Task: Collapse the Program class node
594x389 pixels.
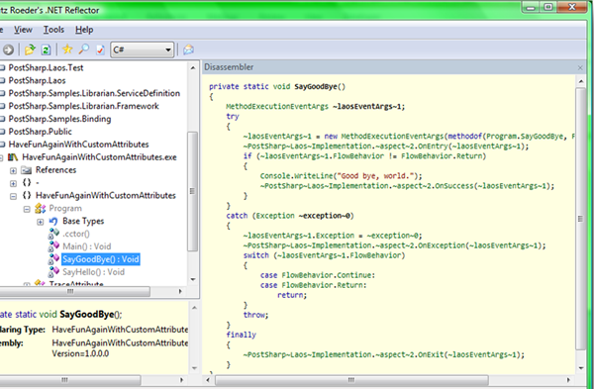Action: [27, 209]
